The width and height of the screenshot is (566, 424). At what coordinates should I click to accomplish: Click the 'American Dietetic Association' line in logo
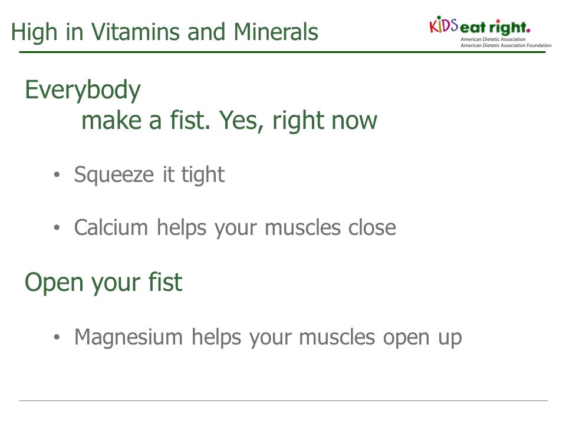pyautogui.click(x=493, y=39)
